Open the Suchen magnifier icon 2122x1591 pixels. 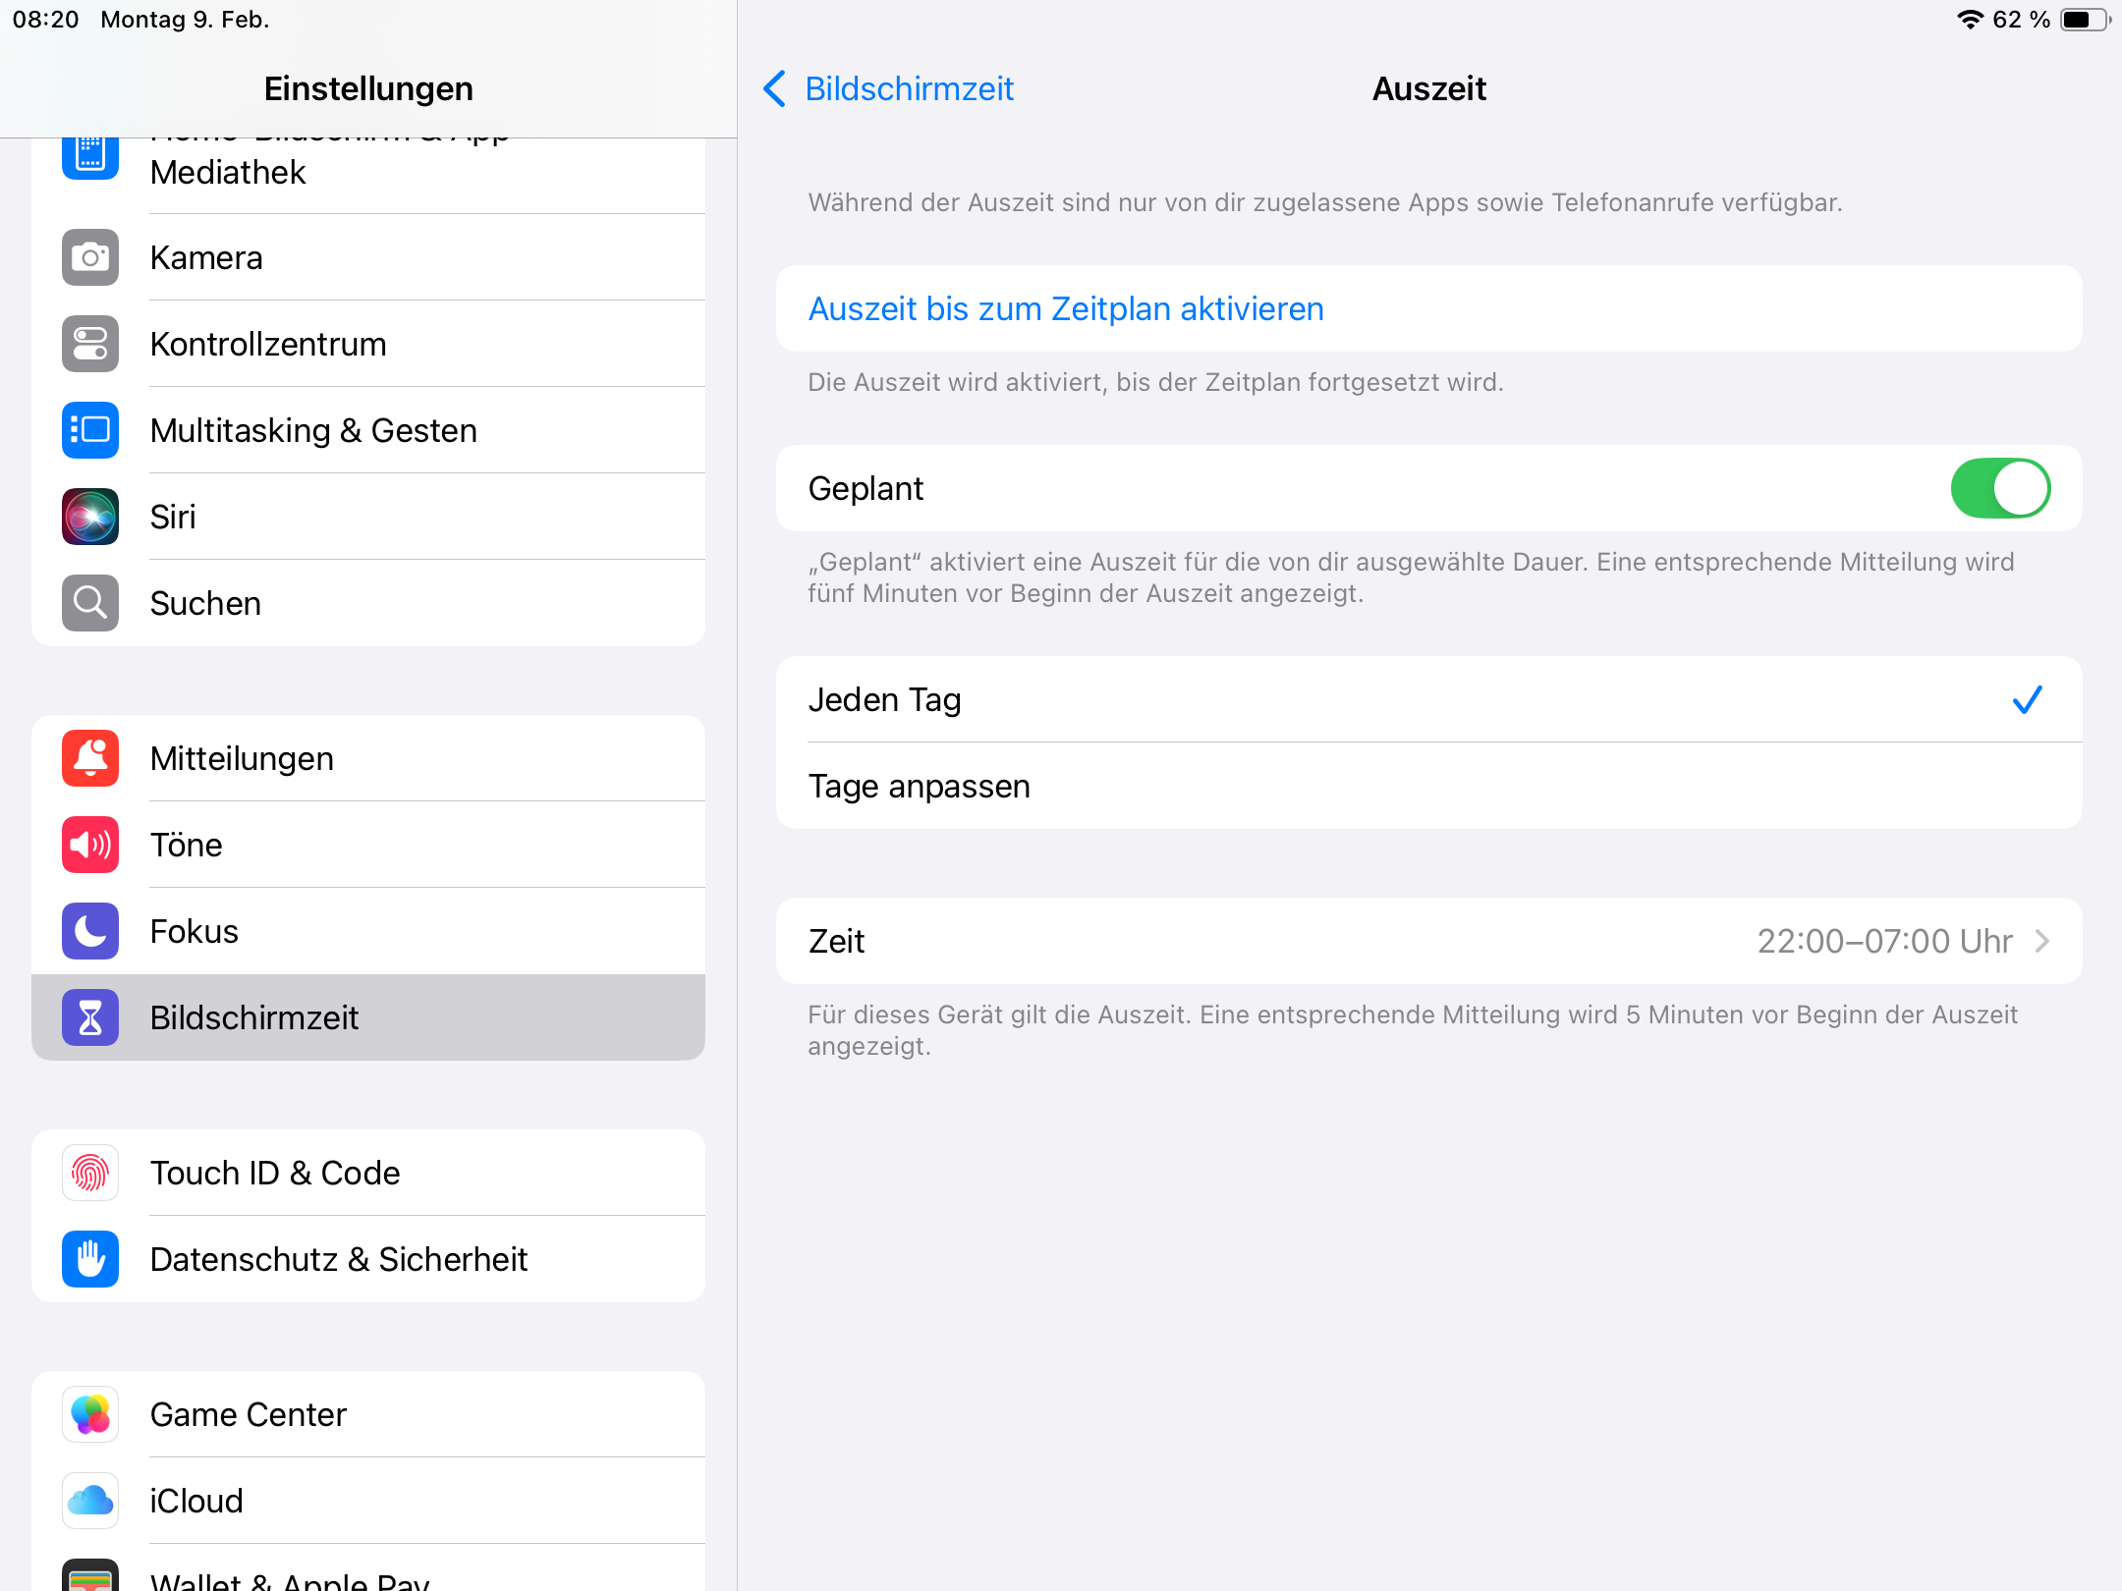coord(90,603)
